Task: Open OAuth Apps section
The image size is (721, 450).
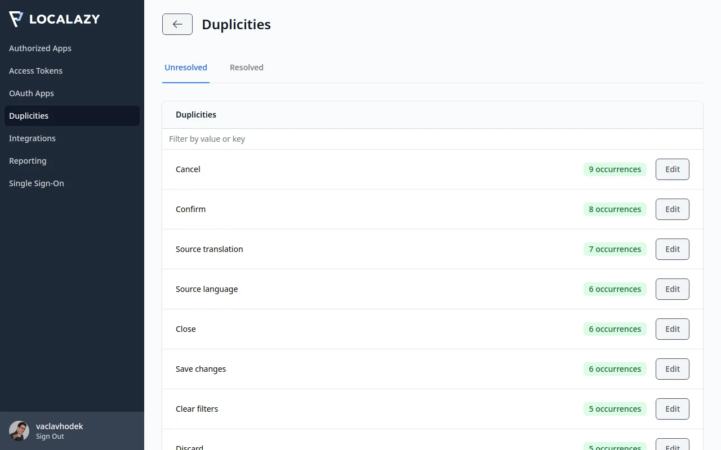Action: click(x=32, y=93)
